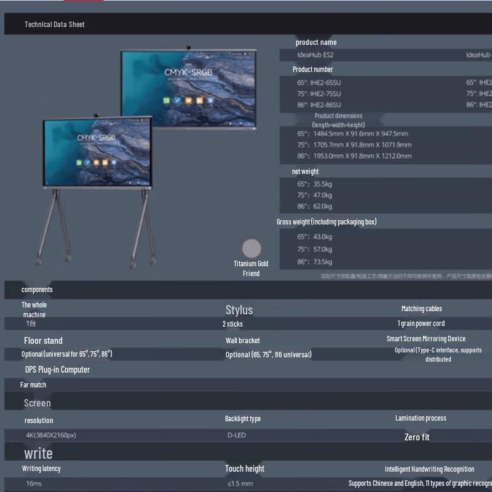Click the Stylus label

(239, 310)
